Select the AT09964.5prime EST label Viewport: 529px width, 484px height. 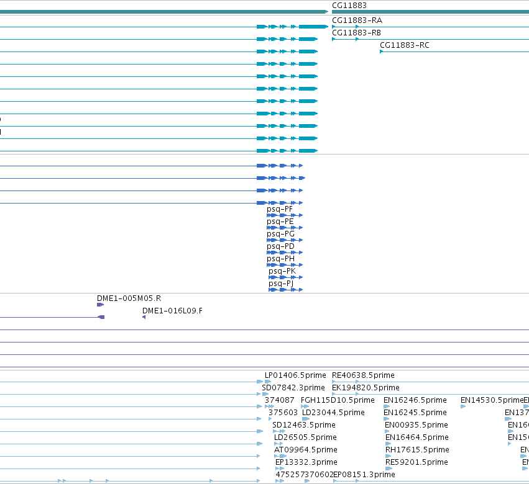306,450
